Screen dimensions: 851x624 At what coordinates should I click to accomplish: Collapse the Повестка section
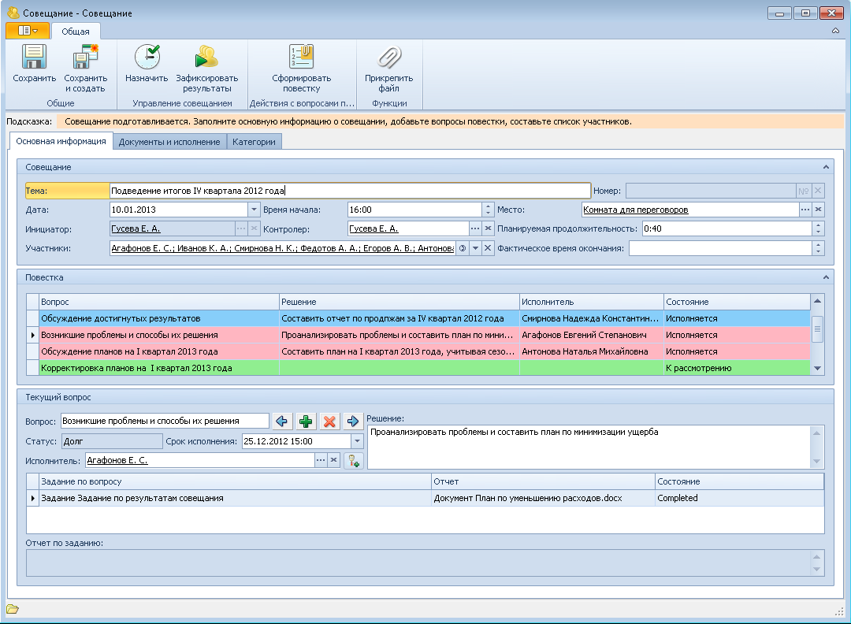tap(826, 277)
